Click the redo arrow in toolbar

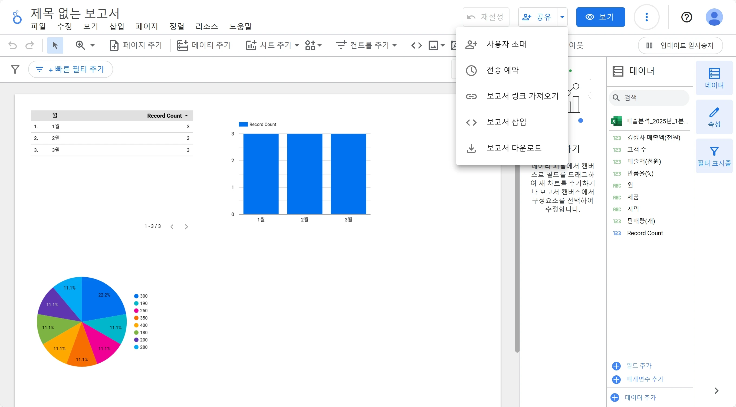coord(29,45)
